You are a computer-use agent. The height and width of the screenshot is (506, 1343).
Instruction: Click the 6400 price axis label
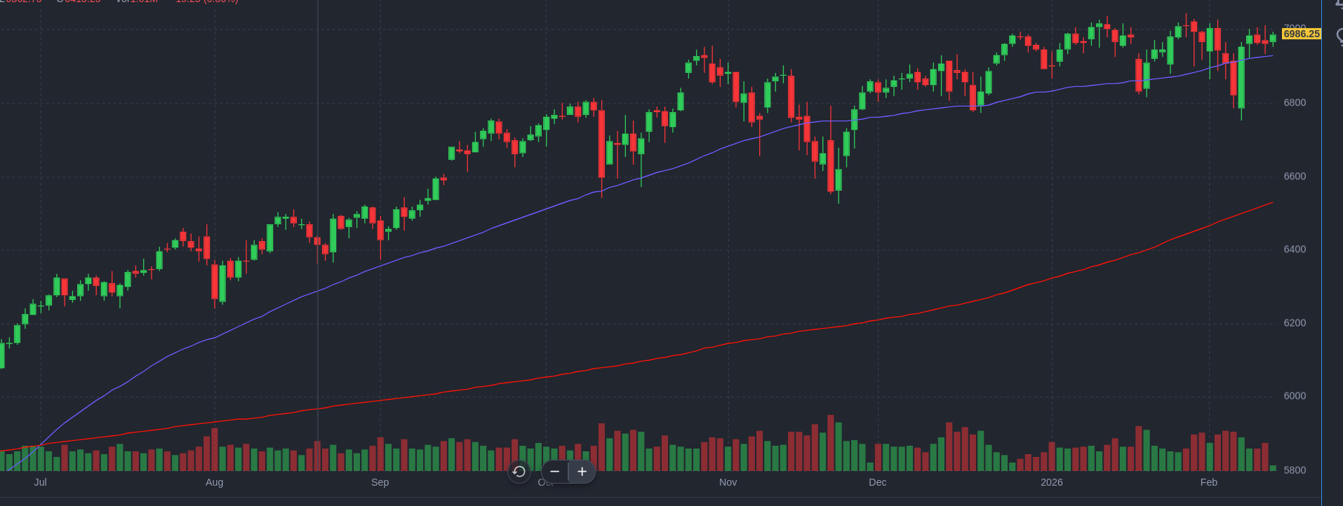point(1295,249)
